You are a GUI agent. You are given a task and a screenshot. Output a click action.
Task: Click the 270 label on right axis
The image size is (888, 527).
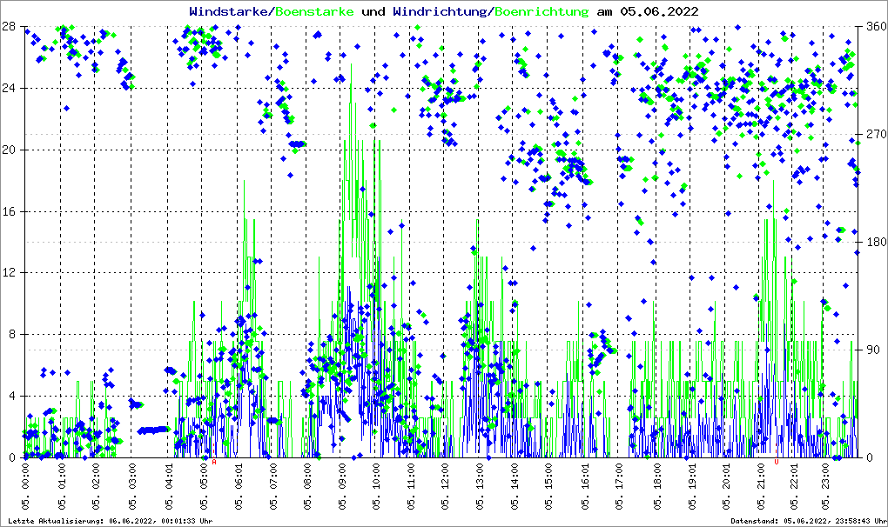pyautogui.click(x=875, y=135)
